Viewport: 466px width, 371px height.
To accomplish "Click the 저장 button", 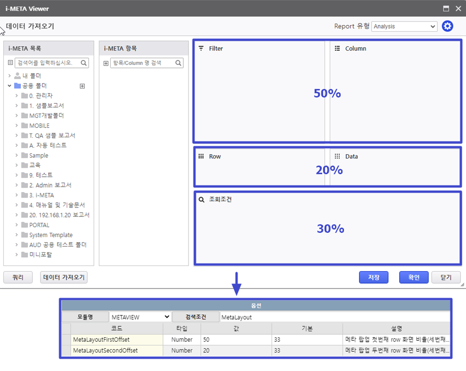I will [x=374, y=277].
